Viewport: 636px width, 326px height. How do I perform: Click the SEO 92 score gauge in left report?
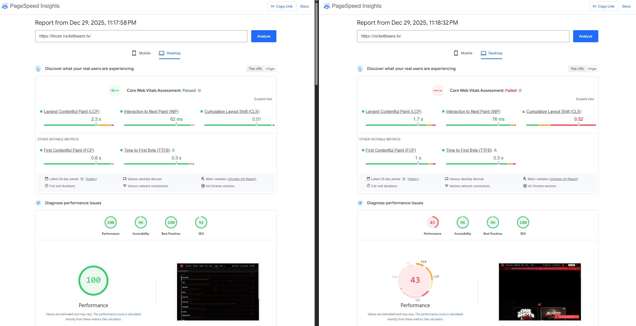201,222
